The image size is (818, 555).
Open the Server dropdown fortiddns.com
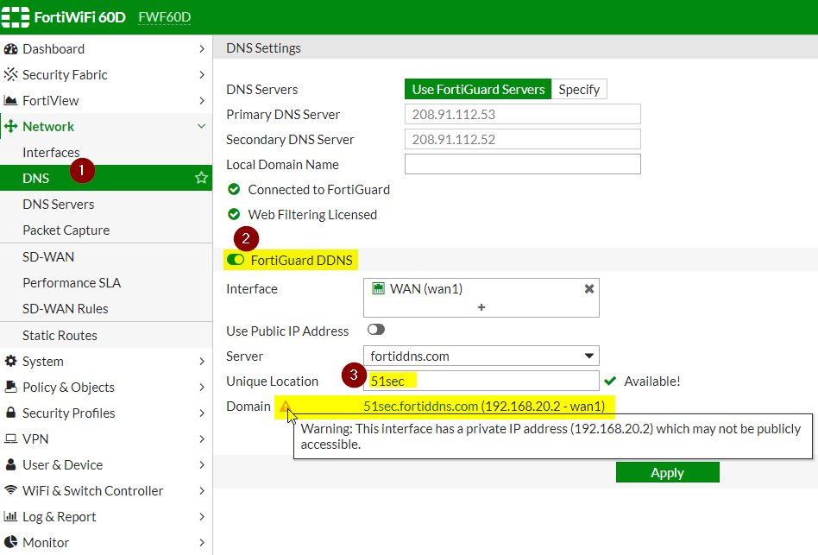point(481,356)
